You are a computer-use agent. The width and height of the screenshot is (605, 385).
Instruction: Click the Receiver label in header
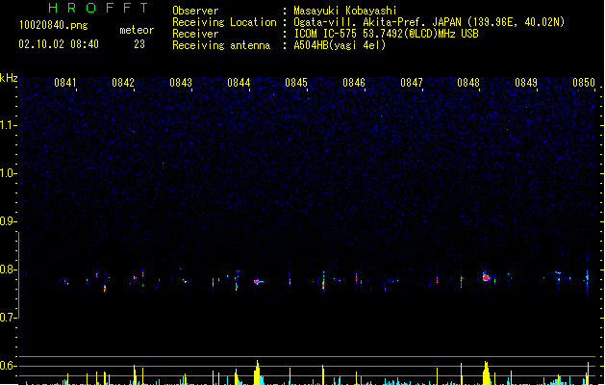[195, 34]
